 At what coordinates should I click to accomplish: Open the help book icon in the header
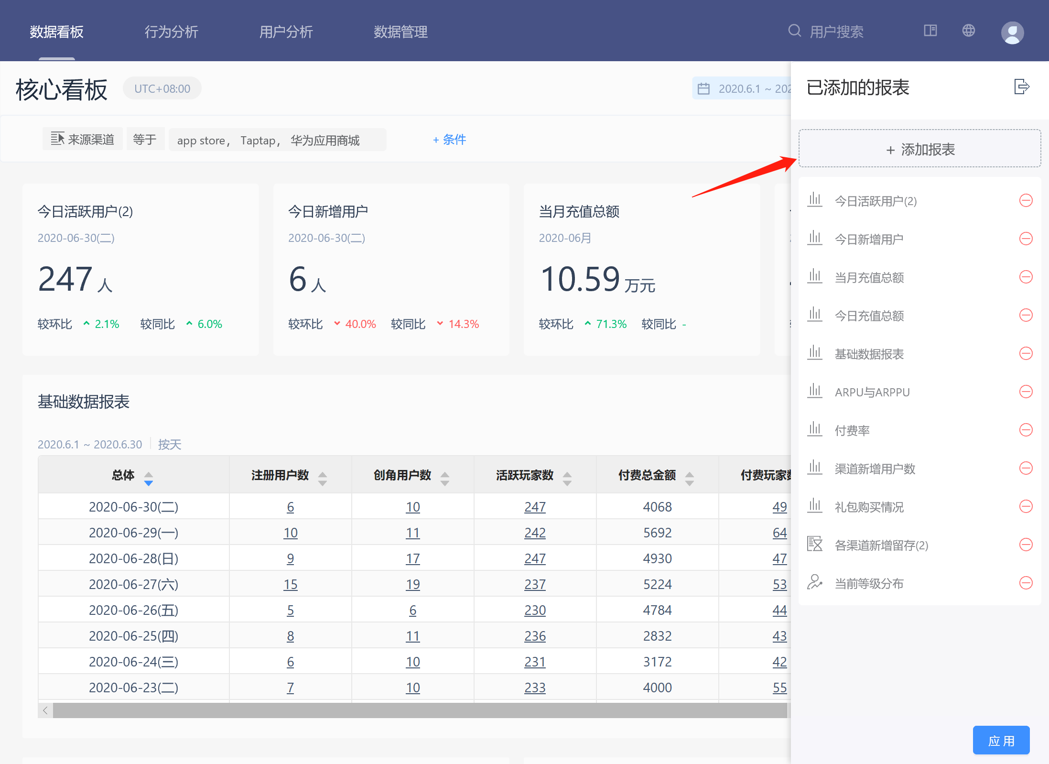pyautogui.click(x=930, y=31)
